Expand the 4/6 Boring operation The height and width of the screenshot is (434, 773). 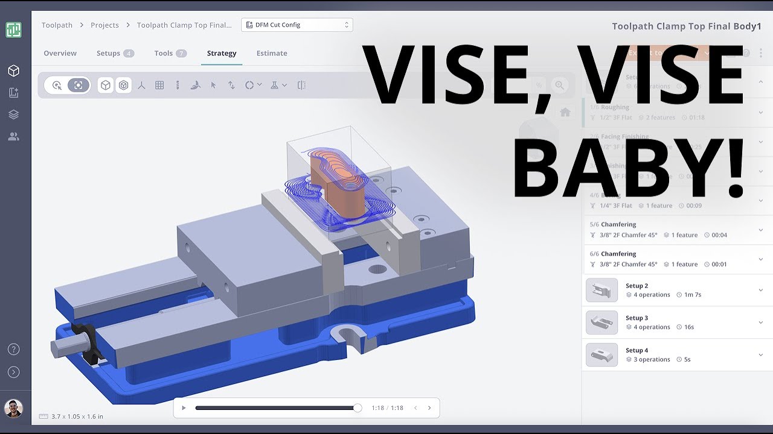pos(761,200)
